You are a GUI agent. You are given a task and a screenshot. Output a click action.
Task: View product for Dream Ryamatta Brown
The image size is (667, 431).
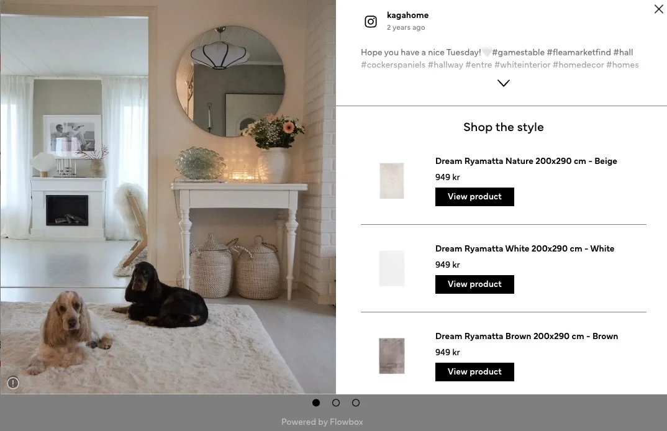tap(474, 372)
